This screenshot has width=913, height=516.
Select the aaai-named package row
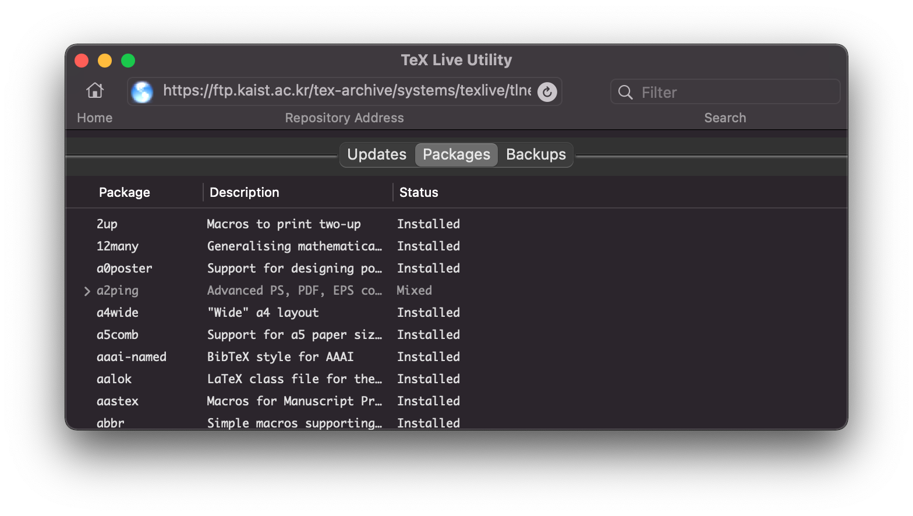pyautogui.click(x=456, y=357)
